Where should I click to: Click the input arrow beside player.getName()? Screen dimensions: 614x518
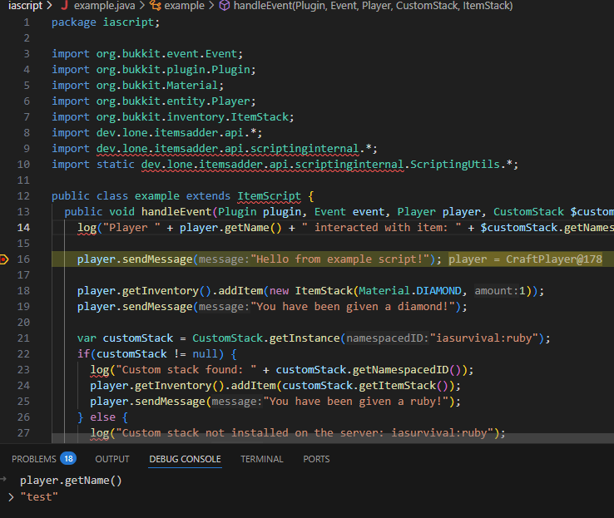[x=5, y=480]
